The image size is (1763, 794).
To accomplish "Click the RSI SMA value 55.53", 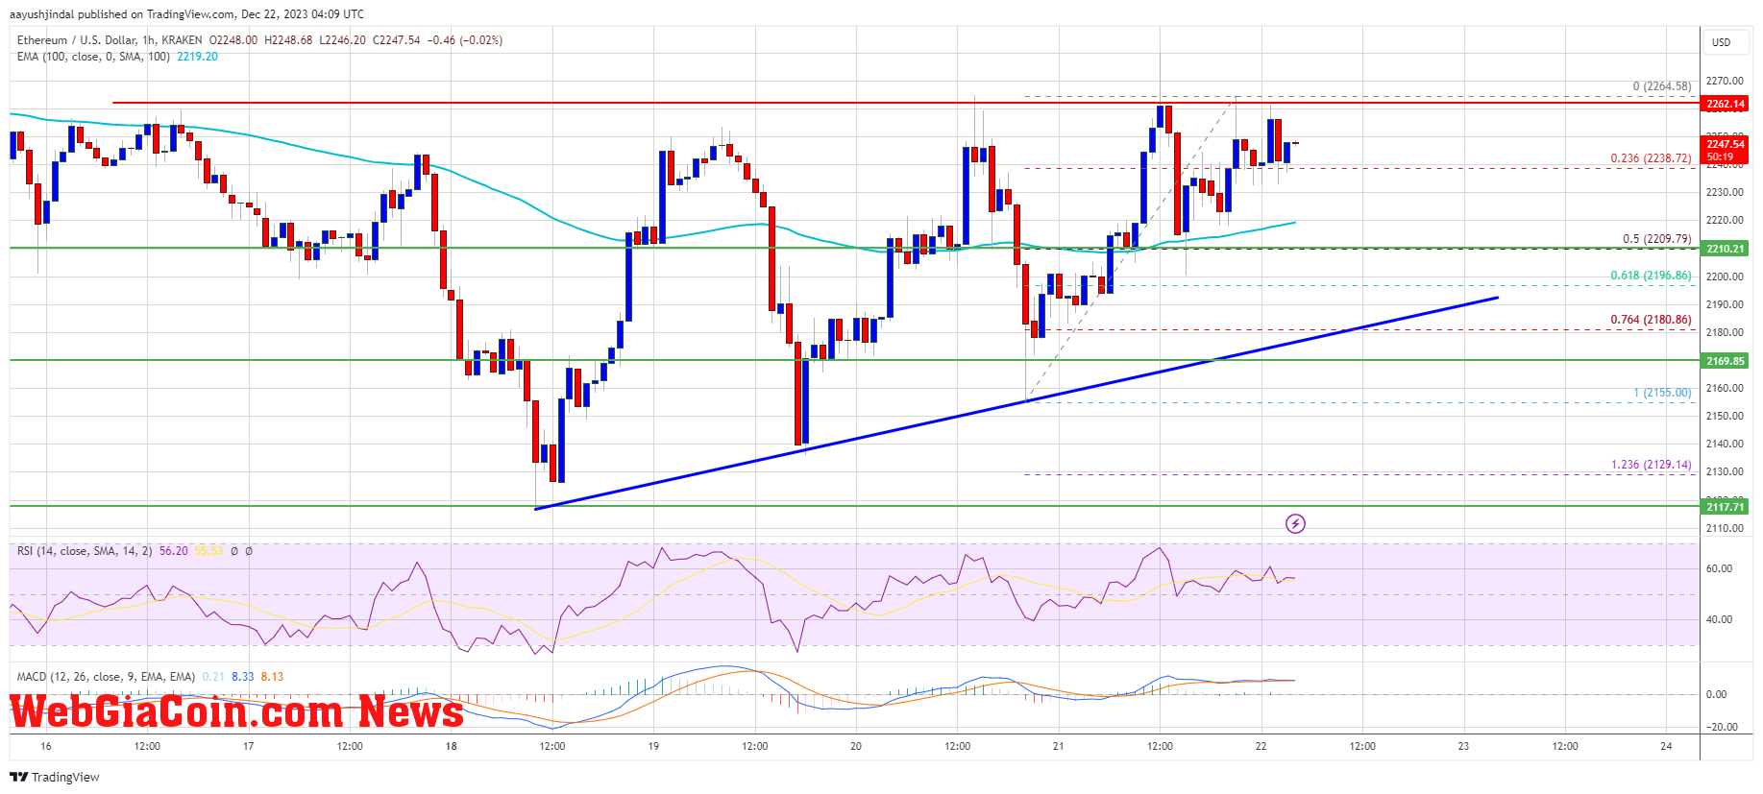I will [208, 551].
